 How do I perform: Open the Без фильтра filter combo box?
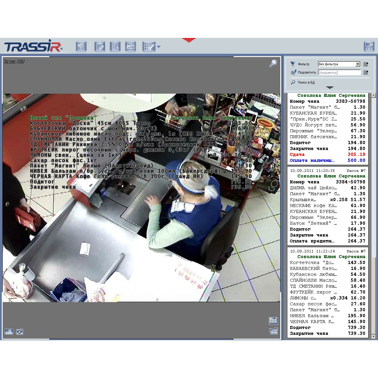pyautogui.click(x=339, y=64)
